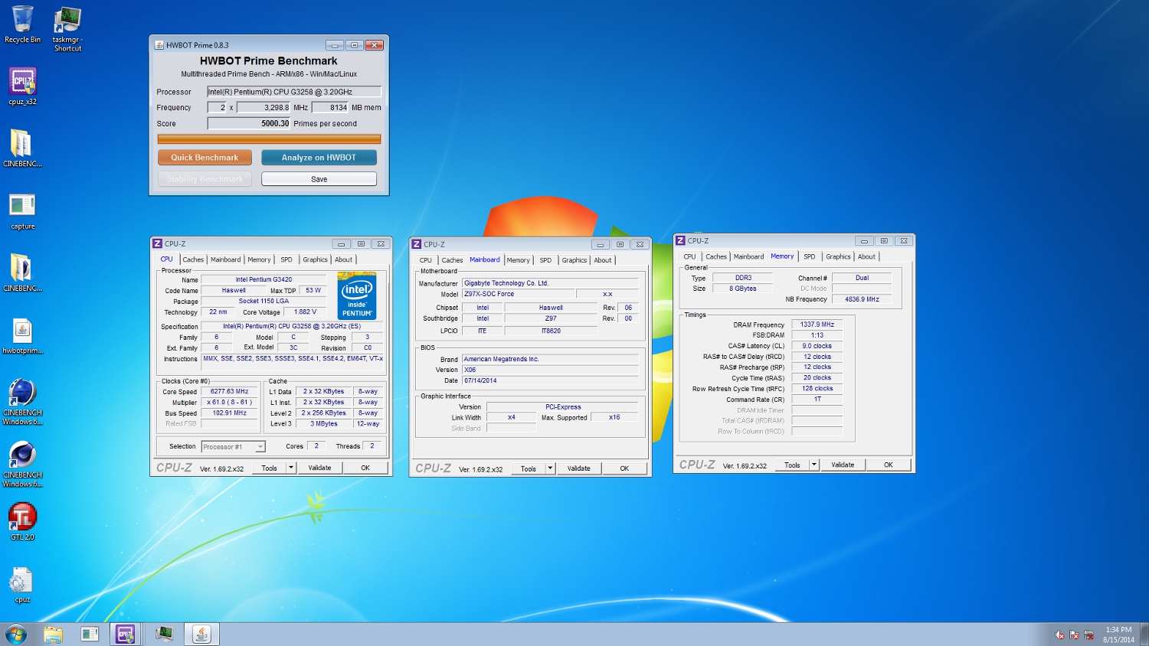
Task: Select Memory tab in Mainboard window
Action: (x=518, y=260)
